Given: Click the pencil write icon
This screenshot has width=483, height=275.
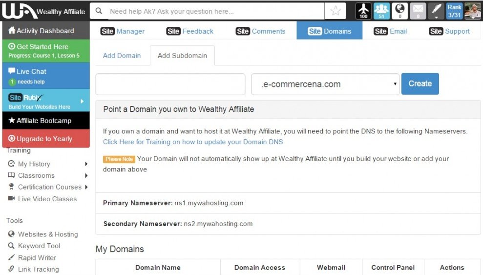Looking at the screenshot, I should click(x=436, y=11).
